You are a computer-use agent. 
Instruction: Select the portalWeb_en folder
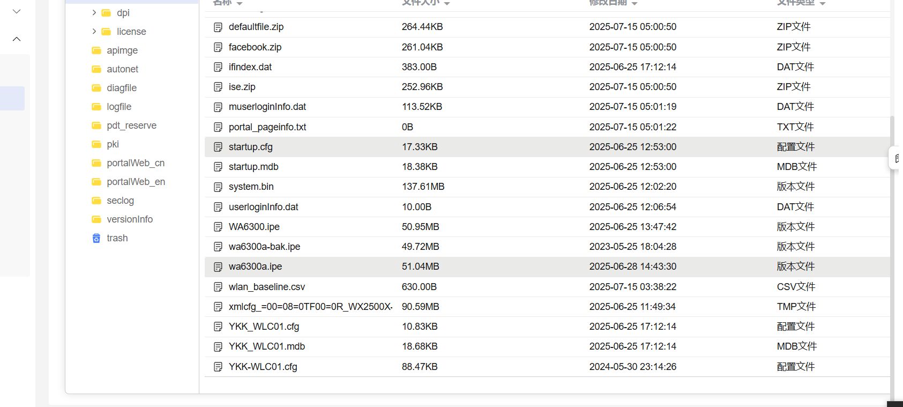[136, 182]
